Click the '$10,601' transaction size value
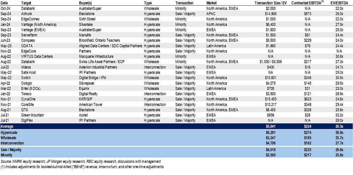The width and height of the screenshot is (353, 175). pyautogui.click(x=271, y=78)
